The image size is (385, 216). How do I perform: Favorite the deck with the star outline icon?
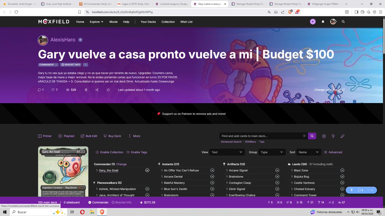coord(108,90)
